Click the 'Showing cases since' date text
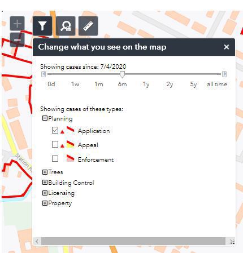 tap(83, 66)
